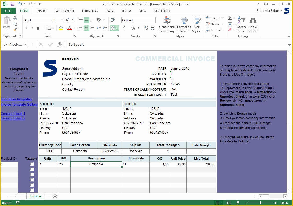The width and height of the screenshot is (293, 206).
Task: Switch to INSERT ribbon tab
Action: point(42,11)
